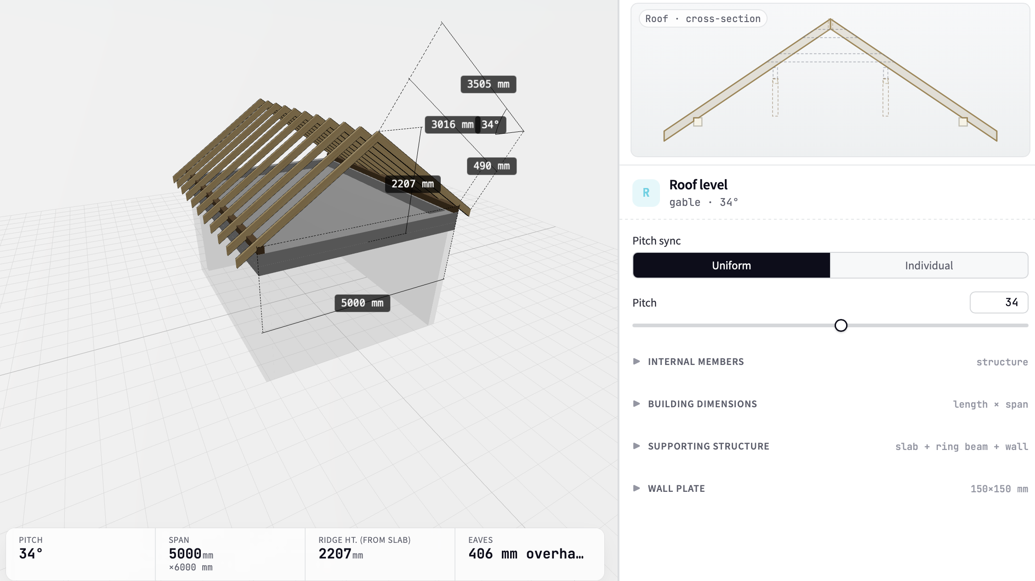
Task: Click the Roof cross-section label chip
Action: (703, 19)
